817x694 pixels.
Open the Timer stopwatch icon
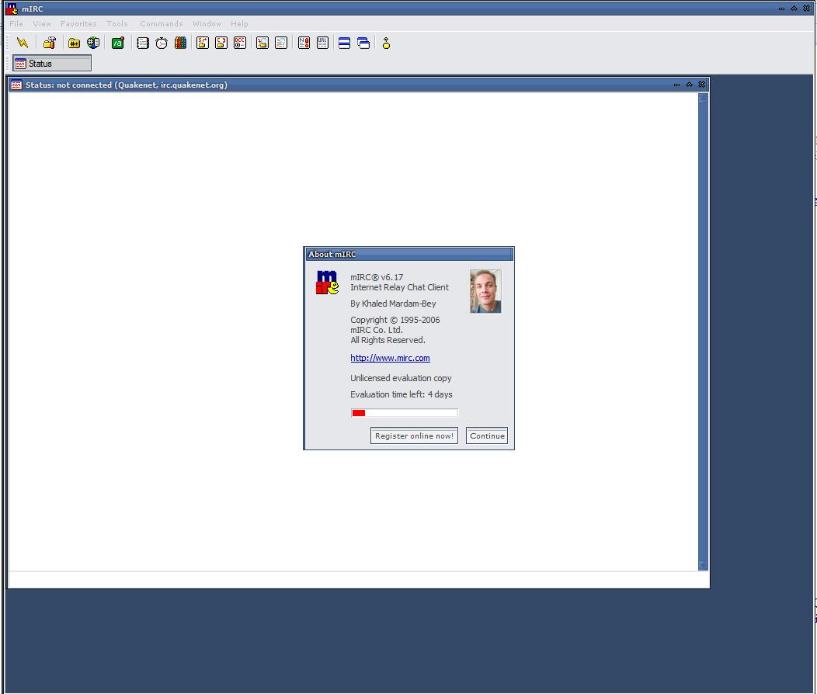pos(162,43)
